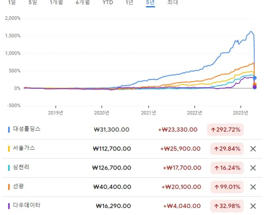Click the orange endpoint dot on chart
This screenshot has width=265, height=215.
[x=255, y=84]
